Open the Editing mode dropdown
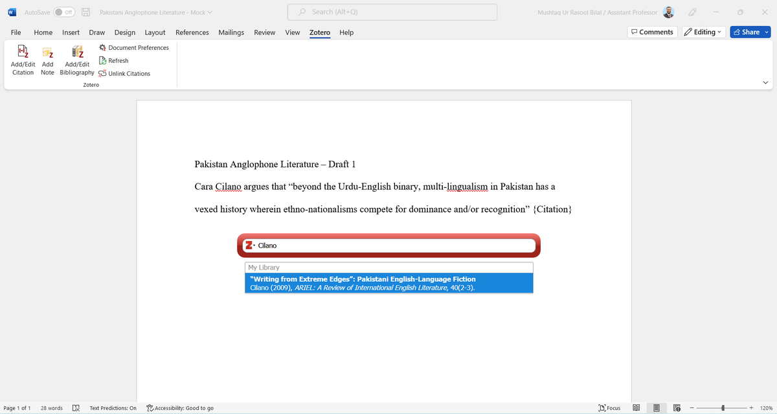Image resolution: width=777 pixels, height=414 pixels. click(x=703, y=31)
